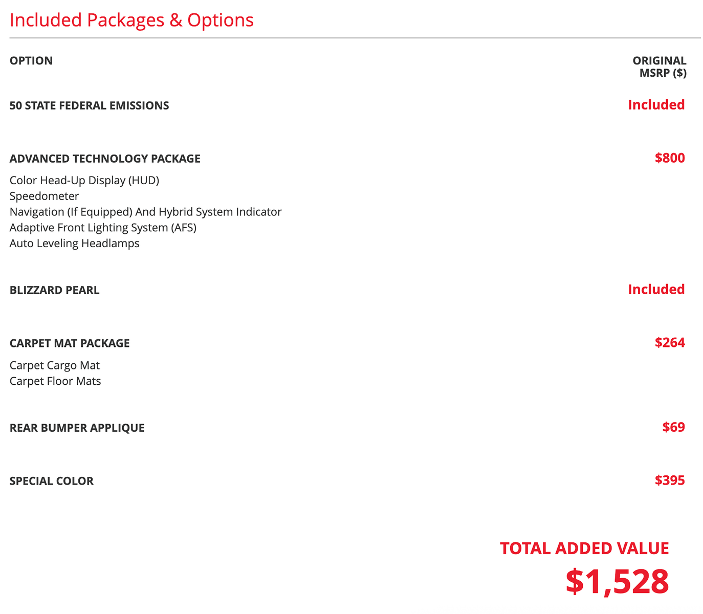This screenshot has height=614, width=703.
Task: Select Navigation And Hybrid System Indicator line
Action: pyautogui.click(x=145, y=212)
